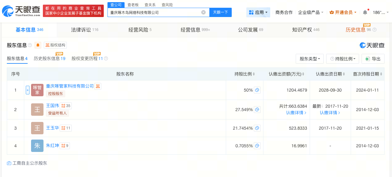This screenshot has height=177, width=392.
Task: Open 重庆啄管家科技有限公司 company link
Action: point(70,86)
